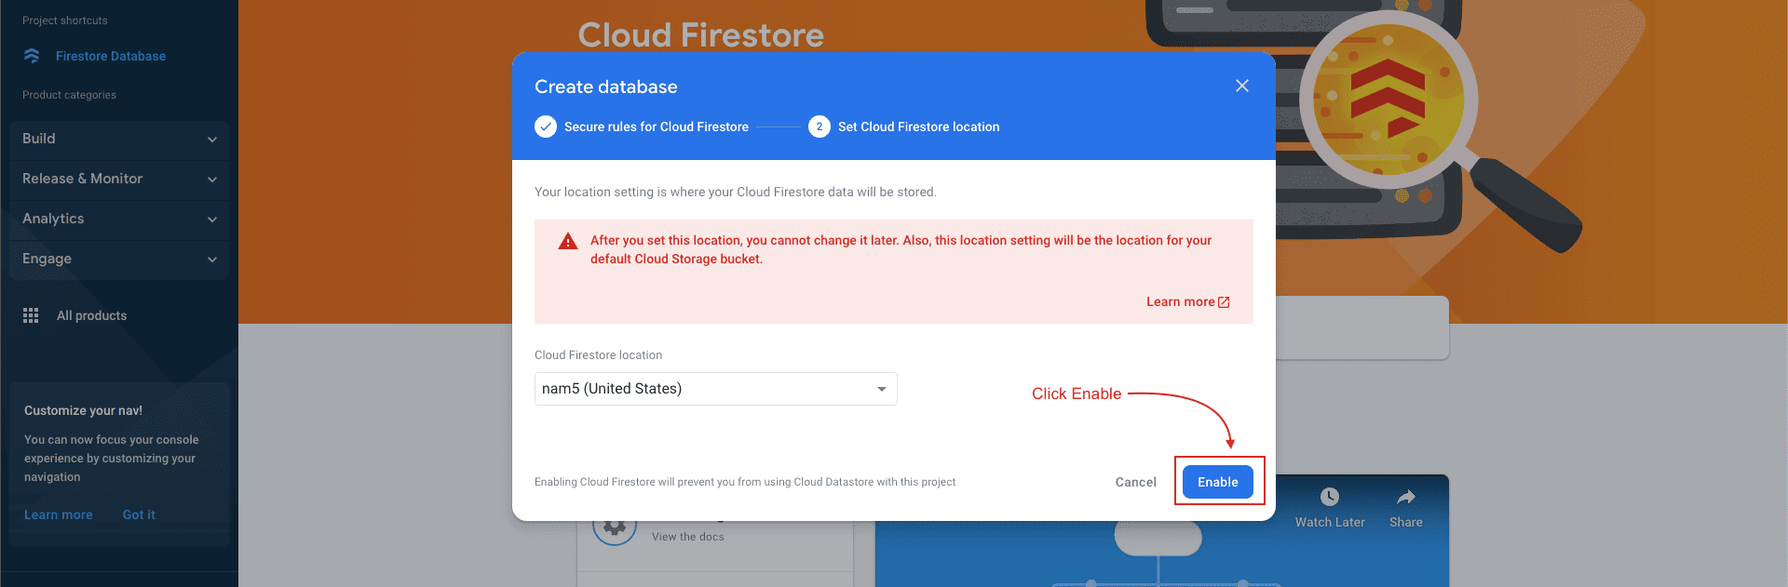
Task: Select the completed Secure rules checkmark icon
Action: [x=546, y=127]
